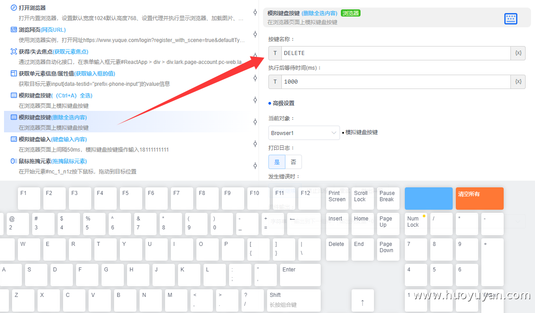Viewport: 535px width, 313px height.
Task: Click the T type icon beside DELETE
Action: 275,53
